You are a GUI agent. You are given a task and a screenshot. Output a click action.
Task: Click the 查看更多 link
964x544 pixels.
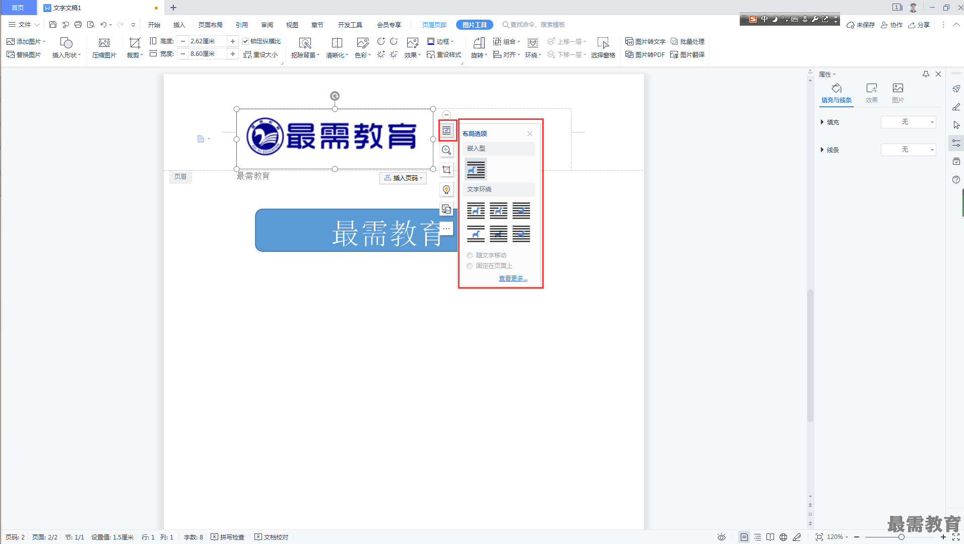tap(513, 279)
